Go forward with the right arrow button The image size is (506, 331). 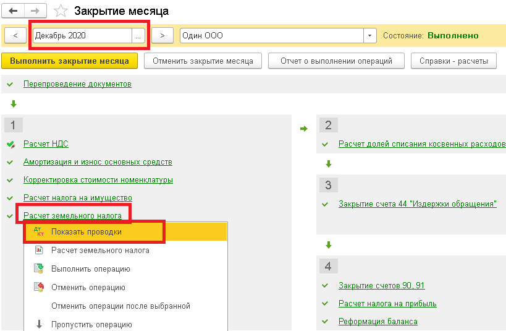(35, 11)
